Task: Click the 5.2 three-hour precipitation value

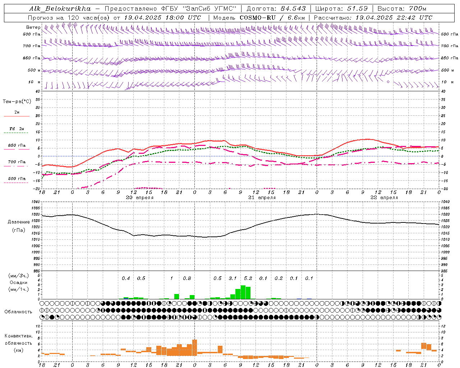Action: tap(248, 278)
